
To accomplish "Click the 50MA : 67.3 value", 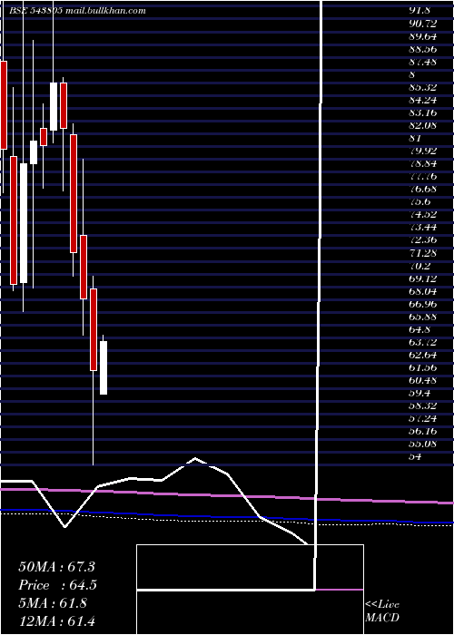I will 56,567.
